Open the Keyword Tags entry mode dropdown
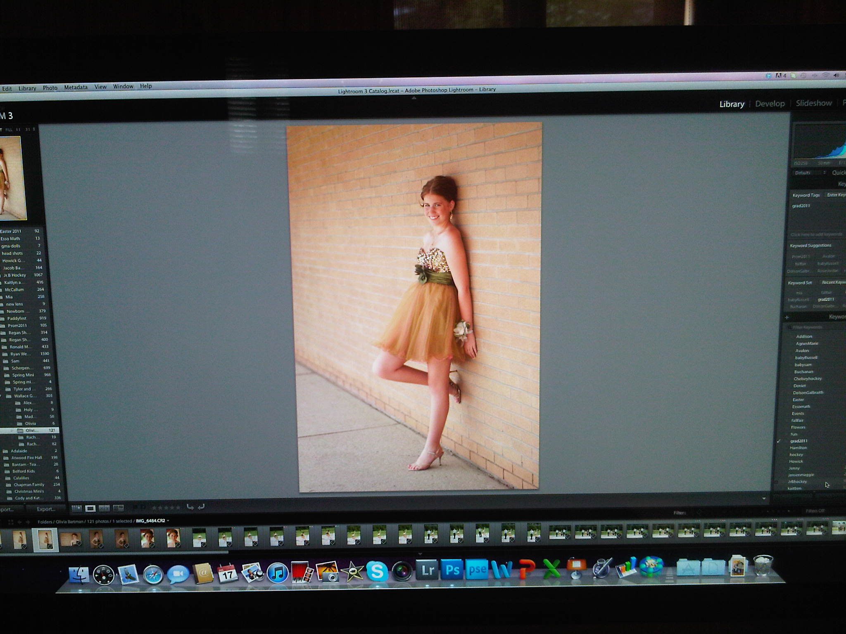846x634 pixels. 835,195
